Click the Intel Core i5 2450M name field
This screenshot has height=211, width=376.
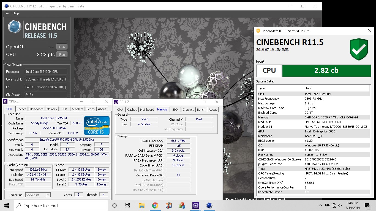pyautogui.click(x=53, y=118)
